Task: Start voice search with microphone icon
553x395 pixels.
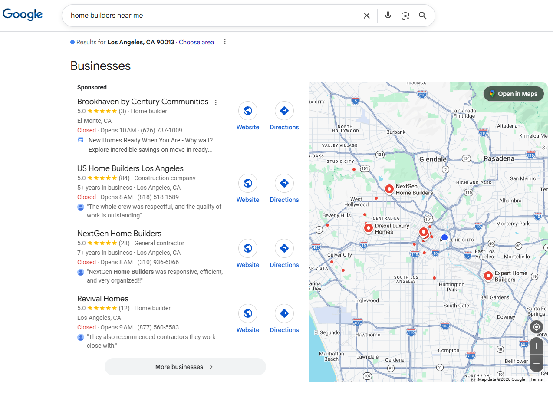Action: tap(388, 16)
